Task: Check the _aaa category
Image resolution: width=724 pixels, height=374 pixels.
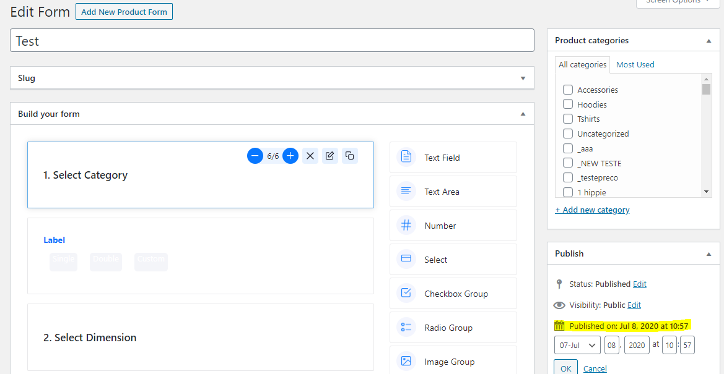Action: pyautogui.click(x=568, y=148)
